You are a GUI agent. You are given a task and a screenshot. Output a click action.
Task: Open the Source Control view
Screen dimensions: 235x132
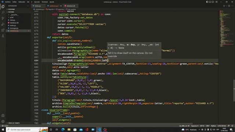[3, 18]
